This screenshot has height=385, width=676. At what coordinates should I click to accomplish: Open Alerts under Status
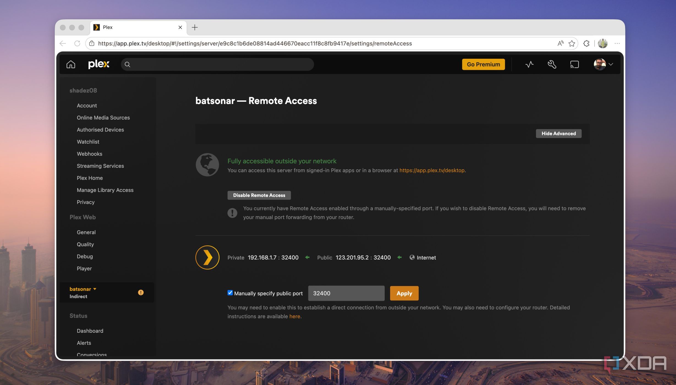click(84, 343)
